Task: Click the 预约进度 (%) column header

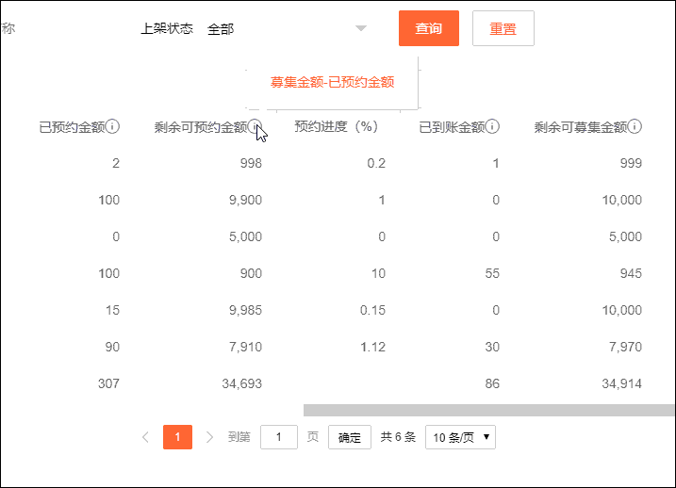Action: (x=336, y=126)
